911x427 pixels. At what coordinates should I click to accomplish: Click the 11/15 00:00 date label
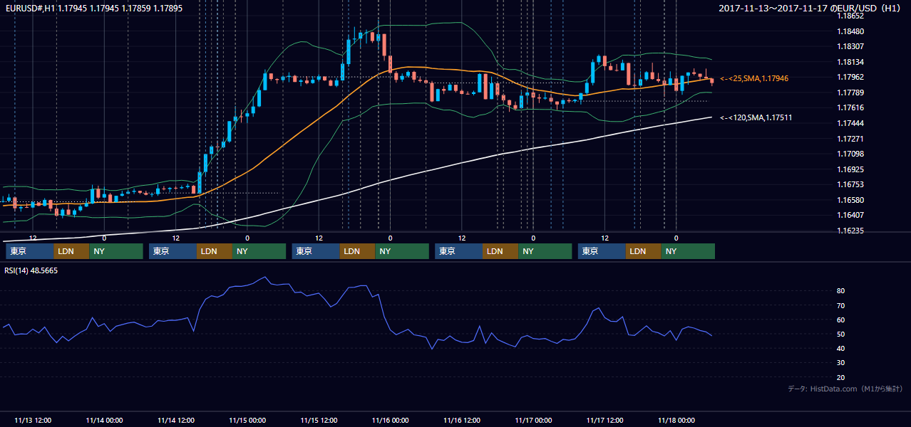pyautogui.click(x=247, y=420)
